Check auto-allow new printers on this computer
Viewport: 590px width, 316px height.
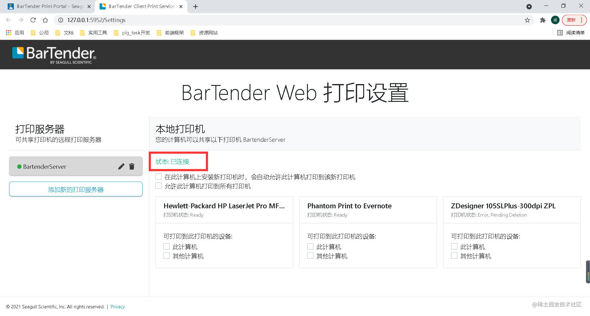click(x=159, y=176)
